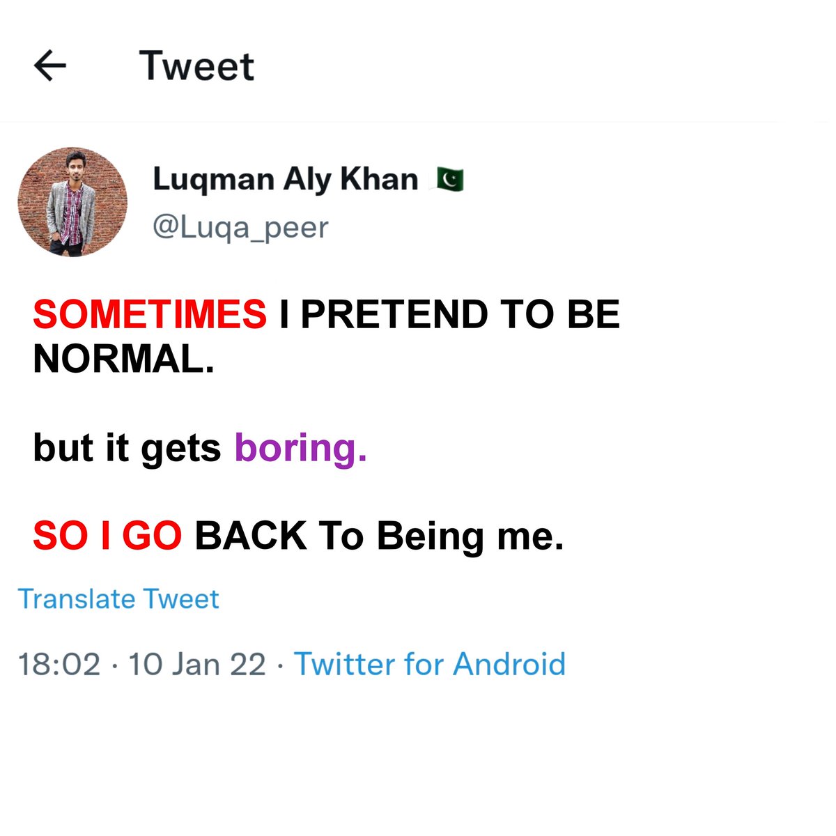
Task: Click the word PRETEND in tweet
Action: coord(394,314)
